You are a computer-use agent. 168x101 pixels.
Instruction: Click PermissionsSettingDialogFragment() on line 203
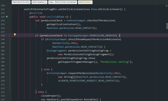coord(88,54)
